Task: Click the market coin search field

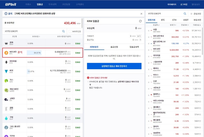Action: pos(165,13)
